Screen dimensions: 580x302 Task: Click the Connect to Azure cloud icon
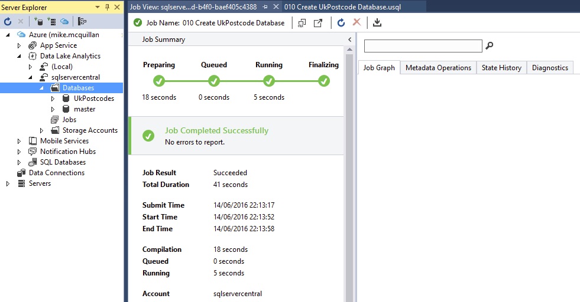pyautogui.click(x=64, y=21)
